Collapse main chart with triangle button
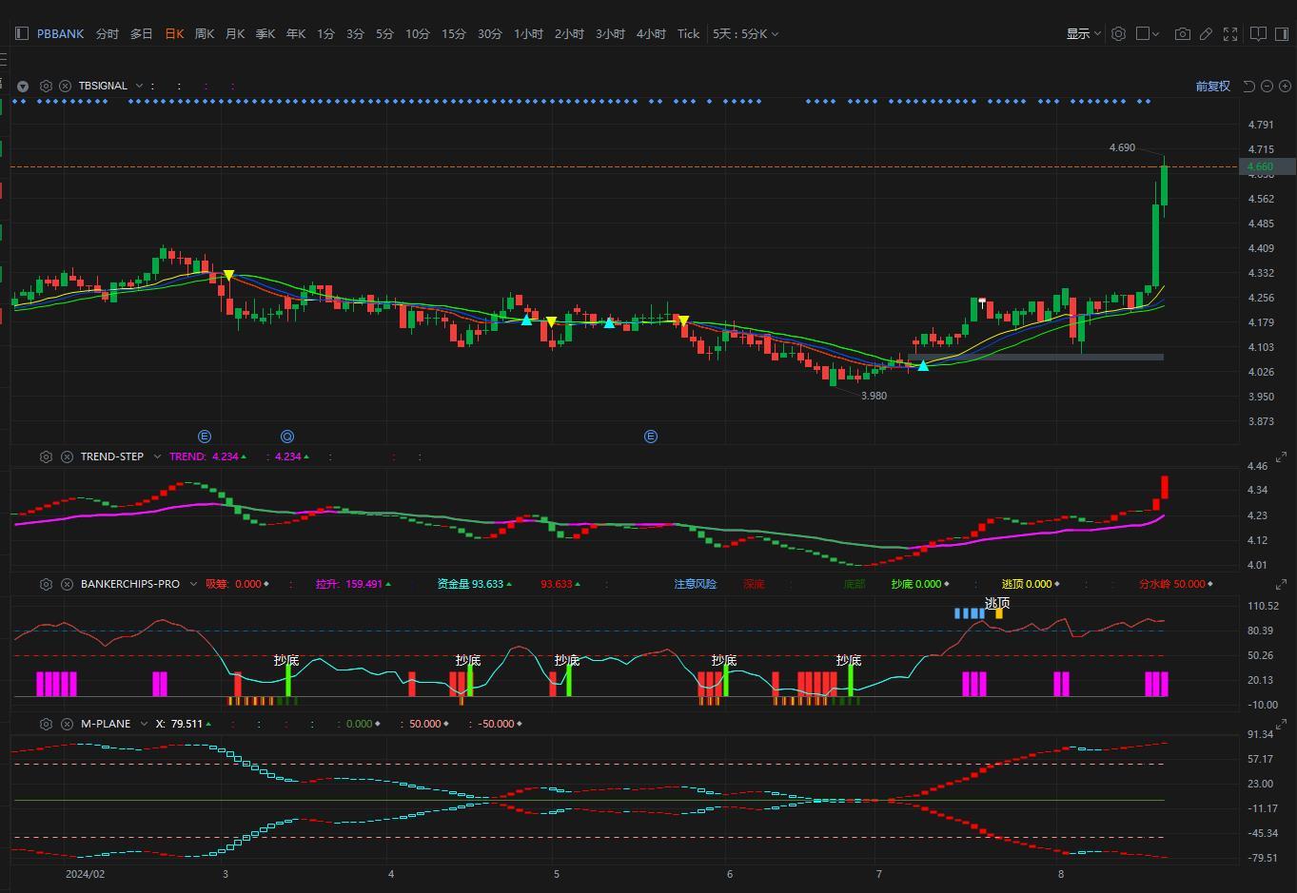Image resolution: width=1297 pixels, height=893 pixels. [23, 86]
